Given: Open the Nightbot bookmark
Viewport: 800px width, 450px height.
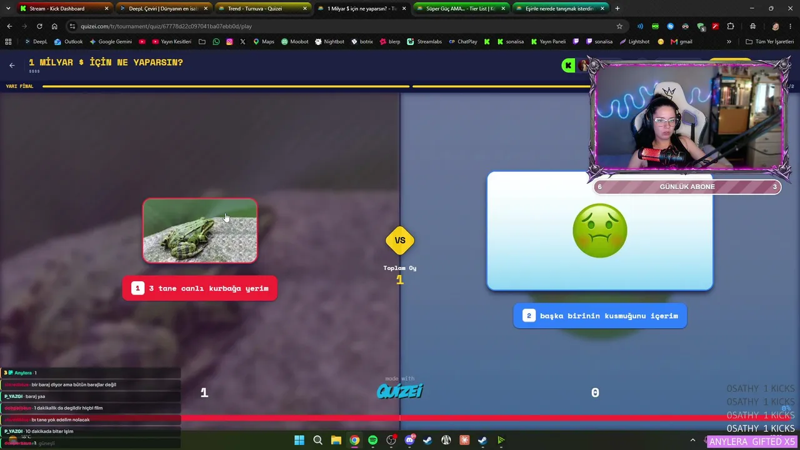Looking at the screenshot, I should pyautogui.click(x=330, y=42).
